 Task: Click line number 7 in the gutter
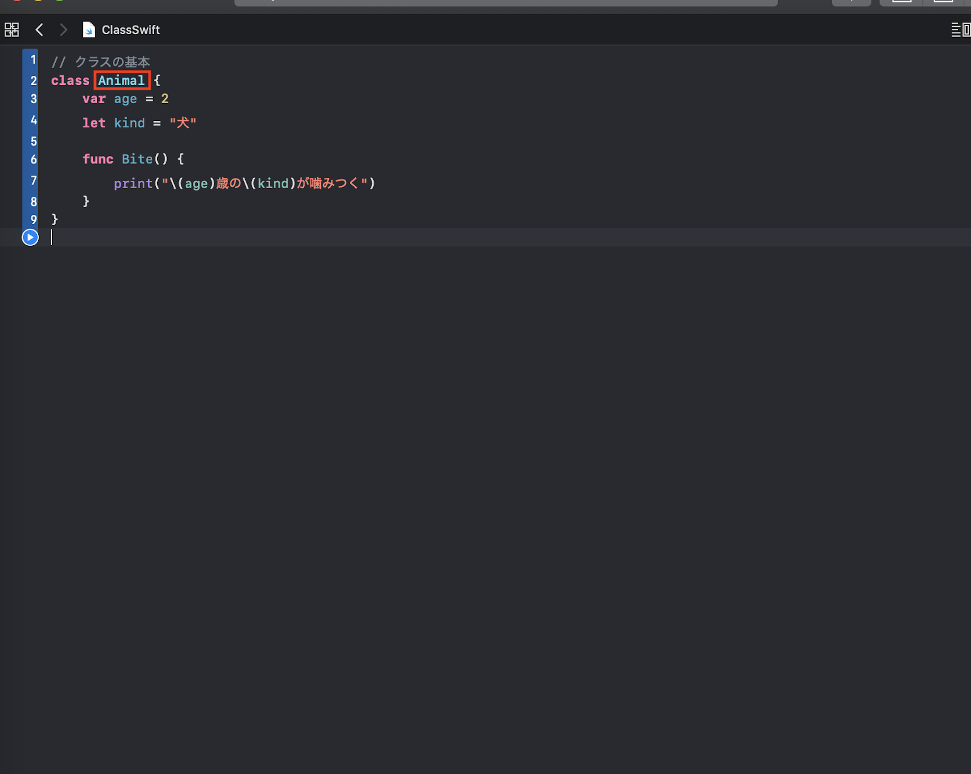point(33,181)
